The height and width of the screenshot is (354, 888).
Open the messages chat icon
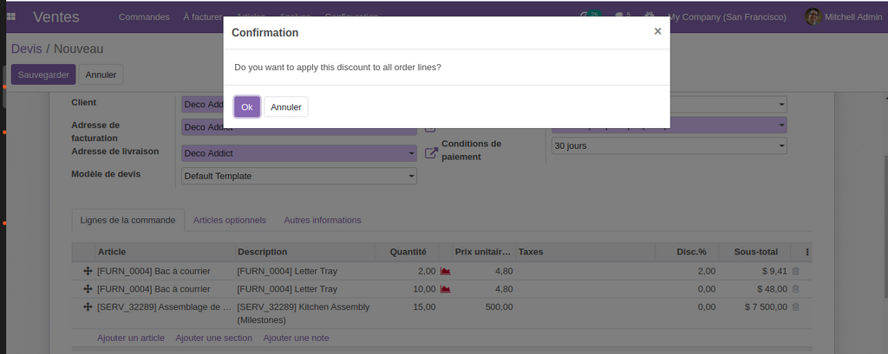tap(621, 17)
